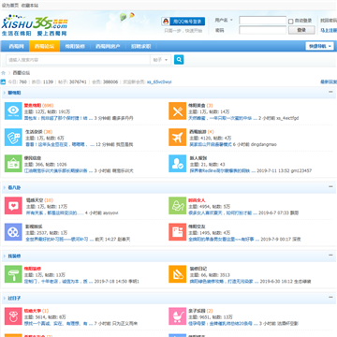337x337 pixels.
Task: Click the 收藏本站 link at top
Action: [x=30, y=6]
